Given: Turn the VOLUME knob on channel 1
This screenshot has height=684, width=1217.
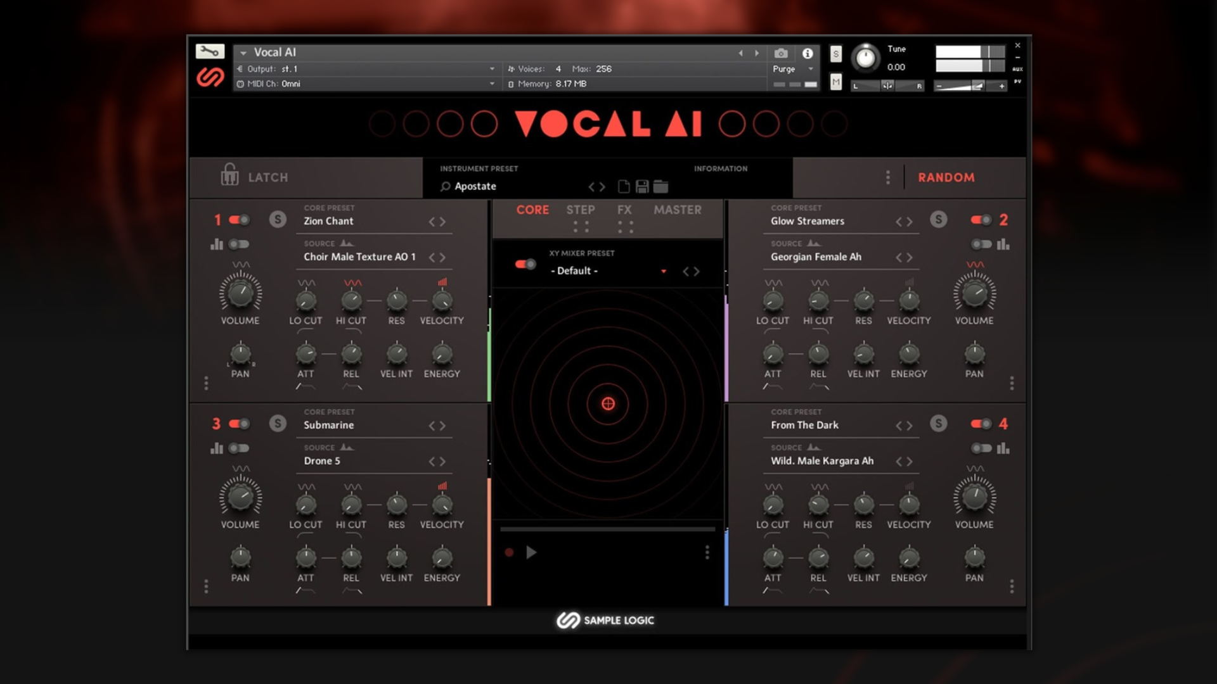Looking at the screenshot, I should click(240, 294).
